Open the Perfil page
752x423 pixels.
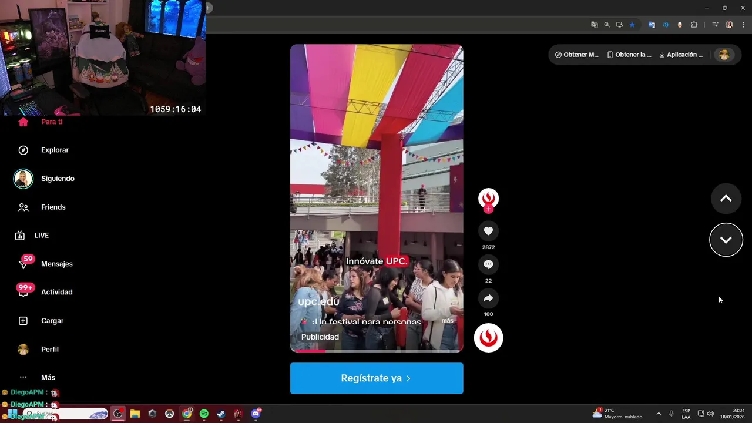pyautogui.click(x=39, y=349)
